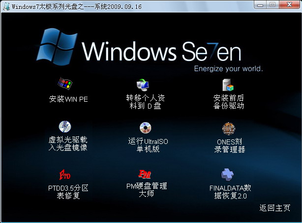Click the UltraISO disc icon
Image resolution: width=302 pixels, height=223 pixels.
[146, 128]
